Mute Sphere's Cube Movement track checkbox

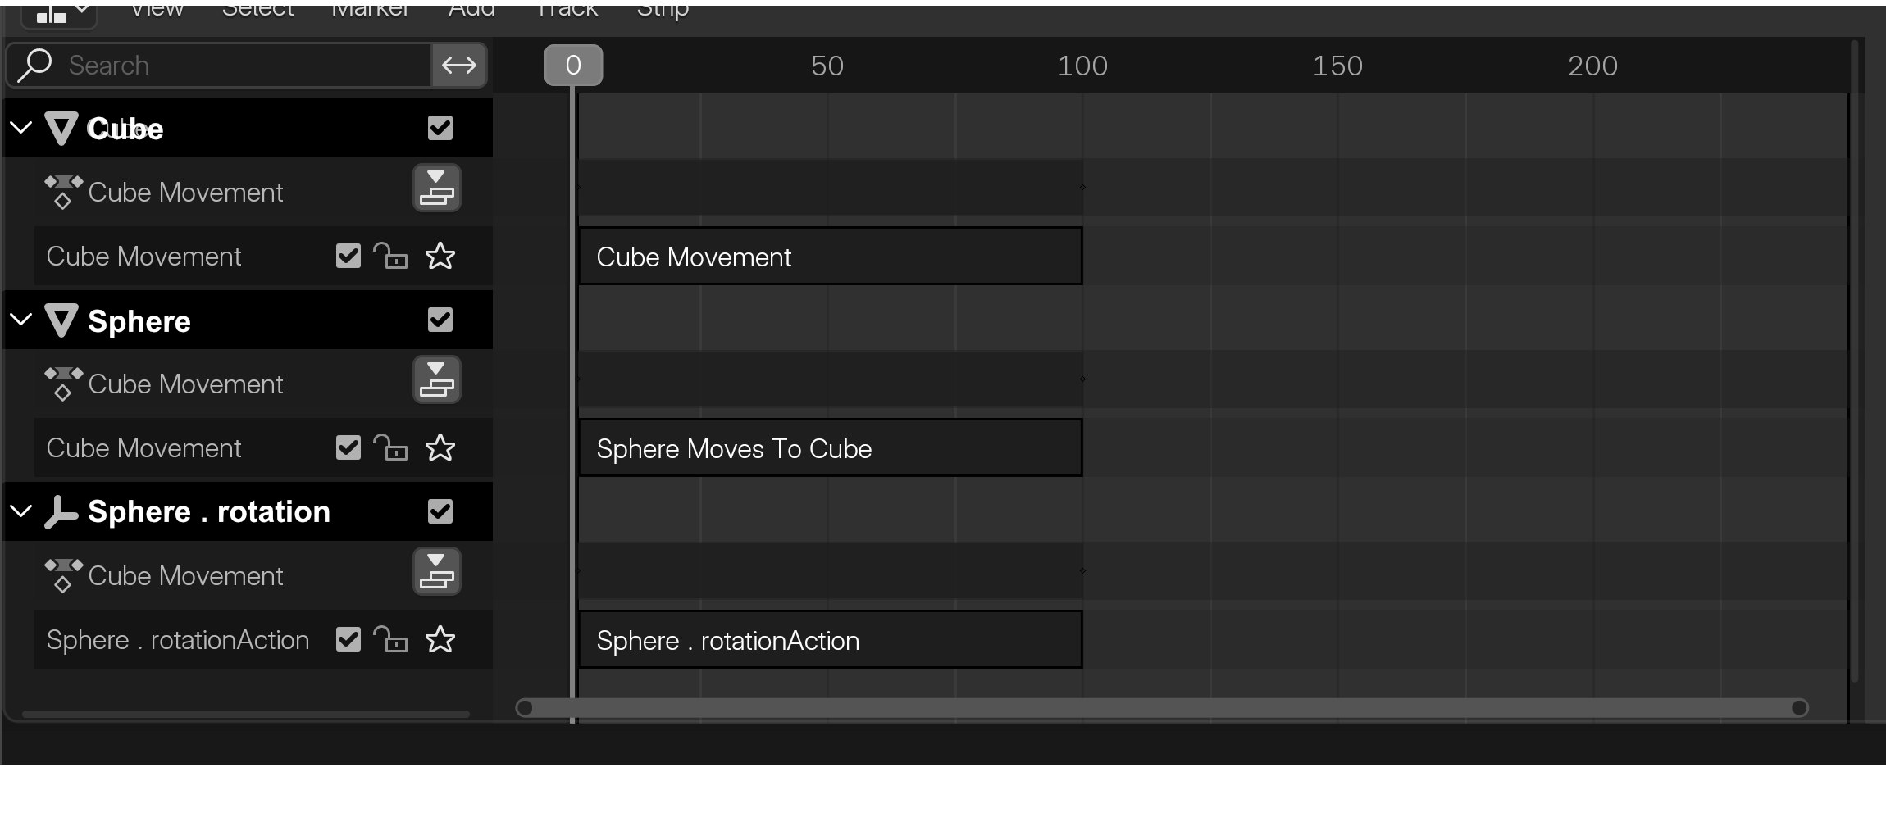[x=348, y=448]
